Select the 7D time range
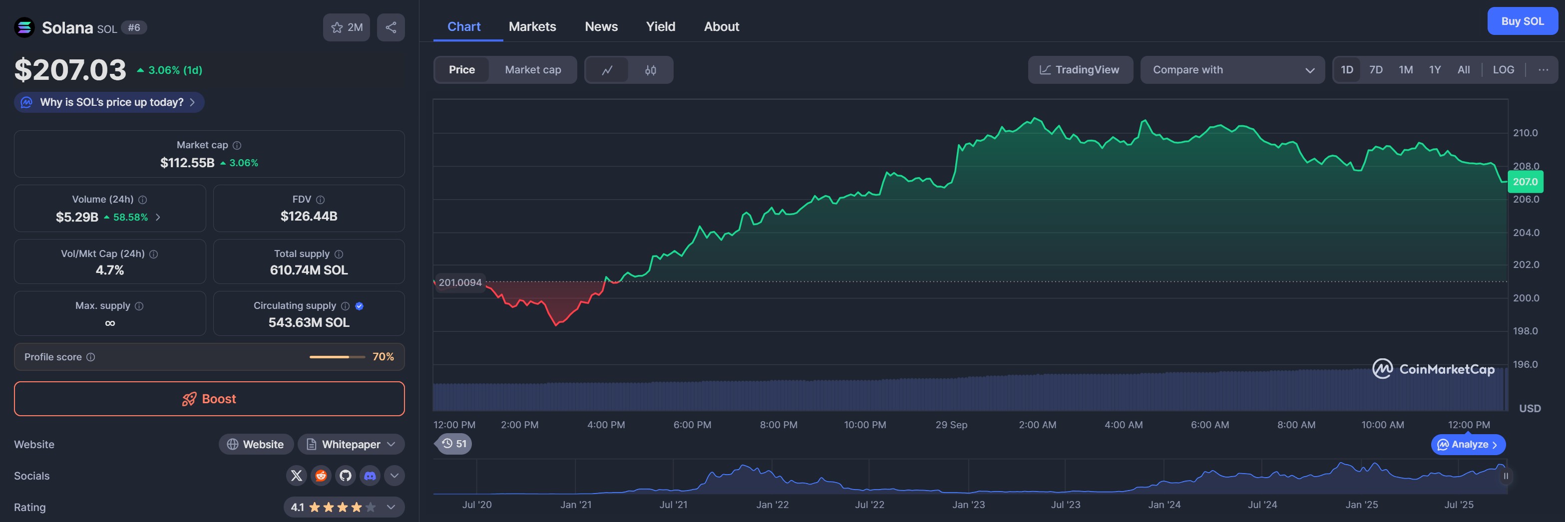 coord(1375,70)
